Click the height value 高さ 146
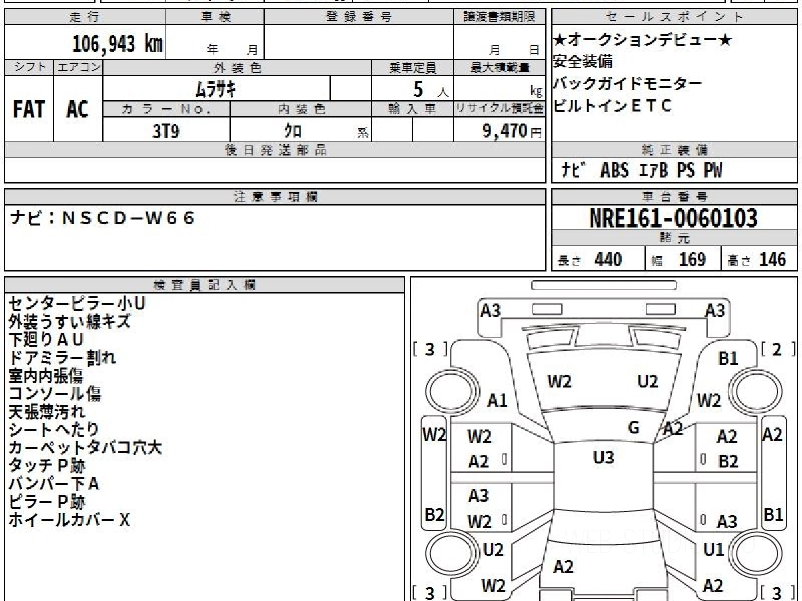Viewport: 802px width, 601px height. pos(757,260)
